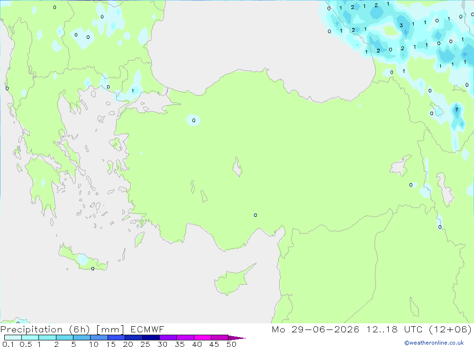Select the 35–40 mm violet swatch
Viewport: 474px width, 347px height.
coord(185,338)
